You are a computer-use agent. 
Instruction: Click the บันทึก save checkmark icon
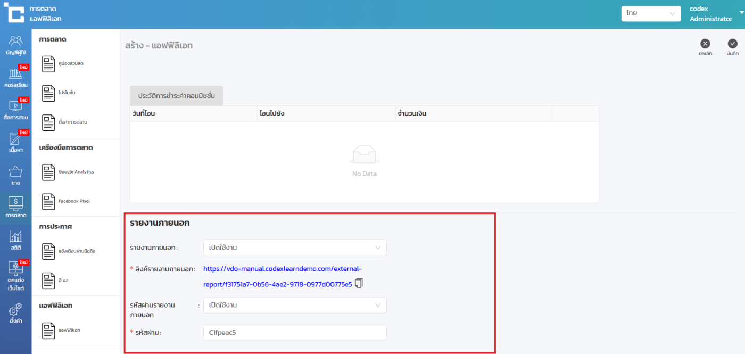(732, 44)
